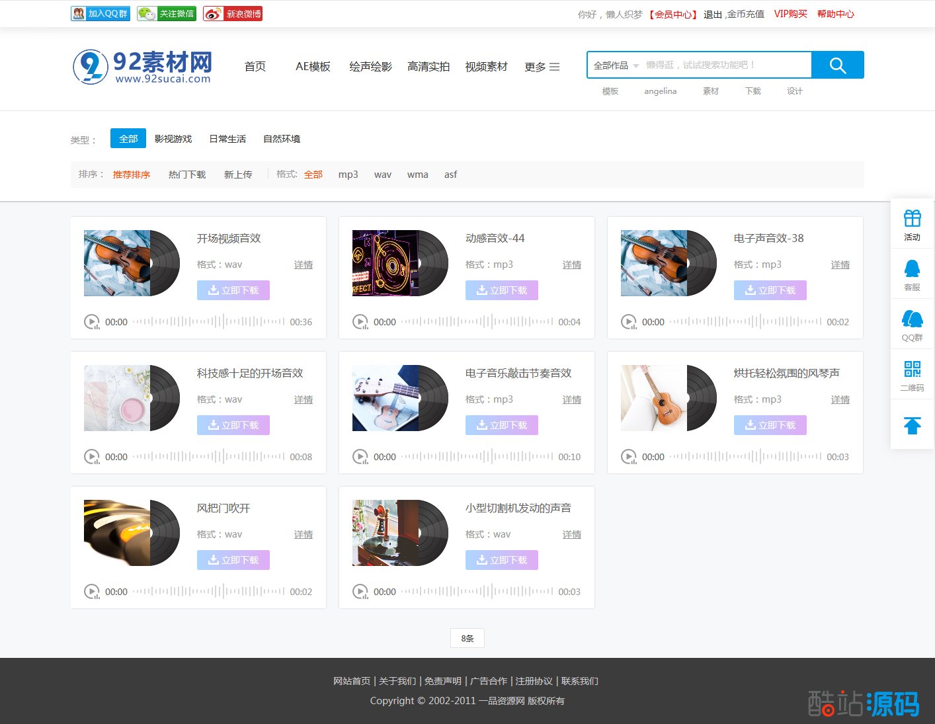The image size is (935, 724).
Task: Open the 全部作品 search category dropdown
Action: pos(616,65)
